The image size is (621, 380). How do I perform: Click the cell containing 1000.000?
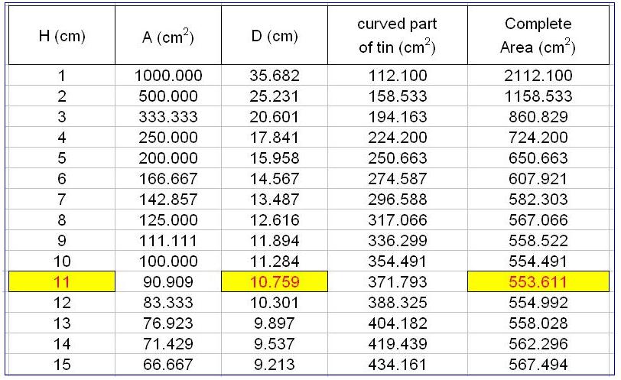(167, 76)
